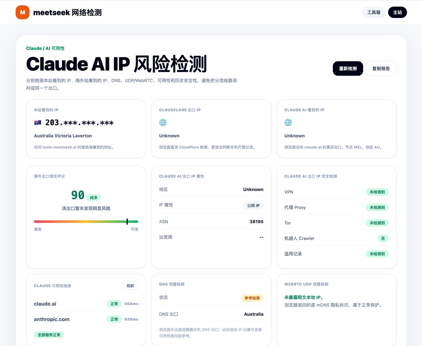Screen dimensions: 422x346
Task: Click the 否 badge for 机器人 Crawler
Action: [383, 238]
